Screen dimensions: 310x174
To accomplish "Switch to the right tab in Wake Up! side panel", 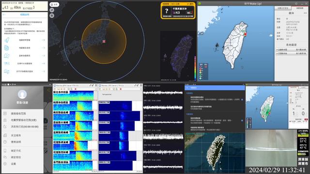I will coord(299,8).
